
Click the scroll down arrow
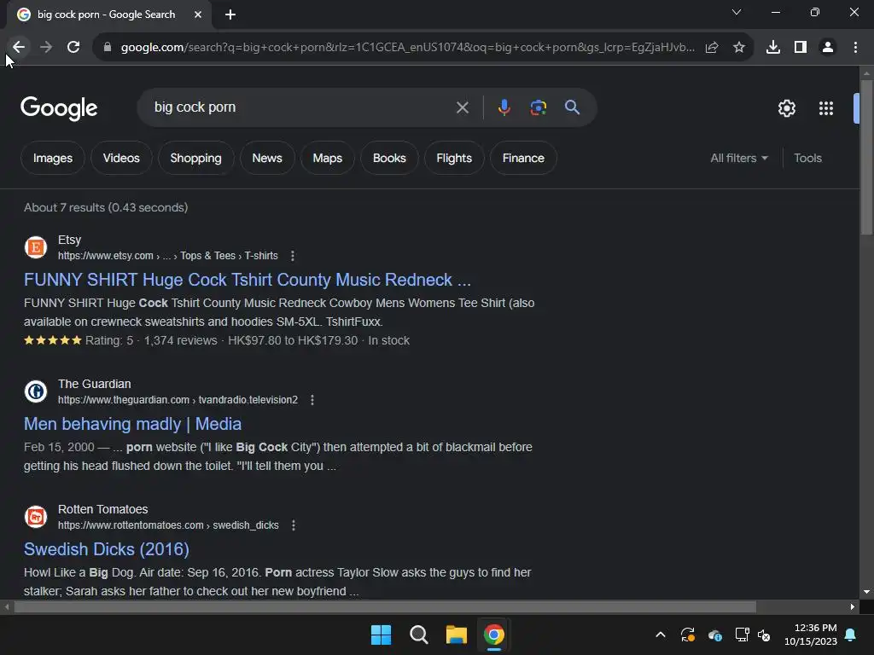(866, 592)
